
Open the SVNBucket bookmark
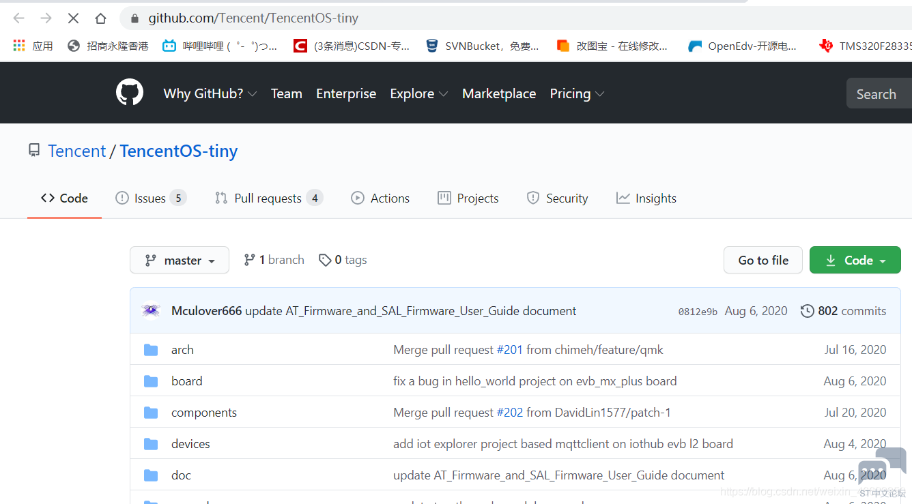pyautogui.click(x=482, y=46)
